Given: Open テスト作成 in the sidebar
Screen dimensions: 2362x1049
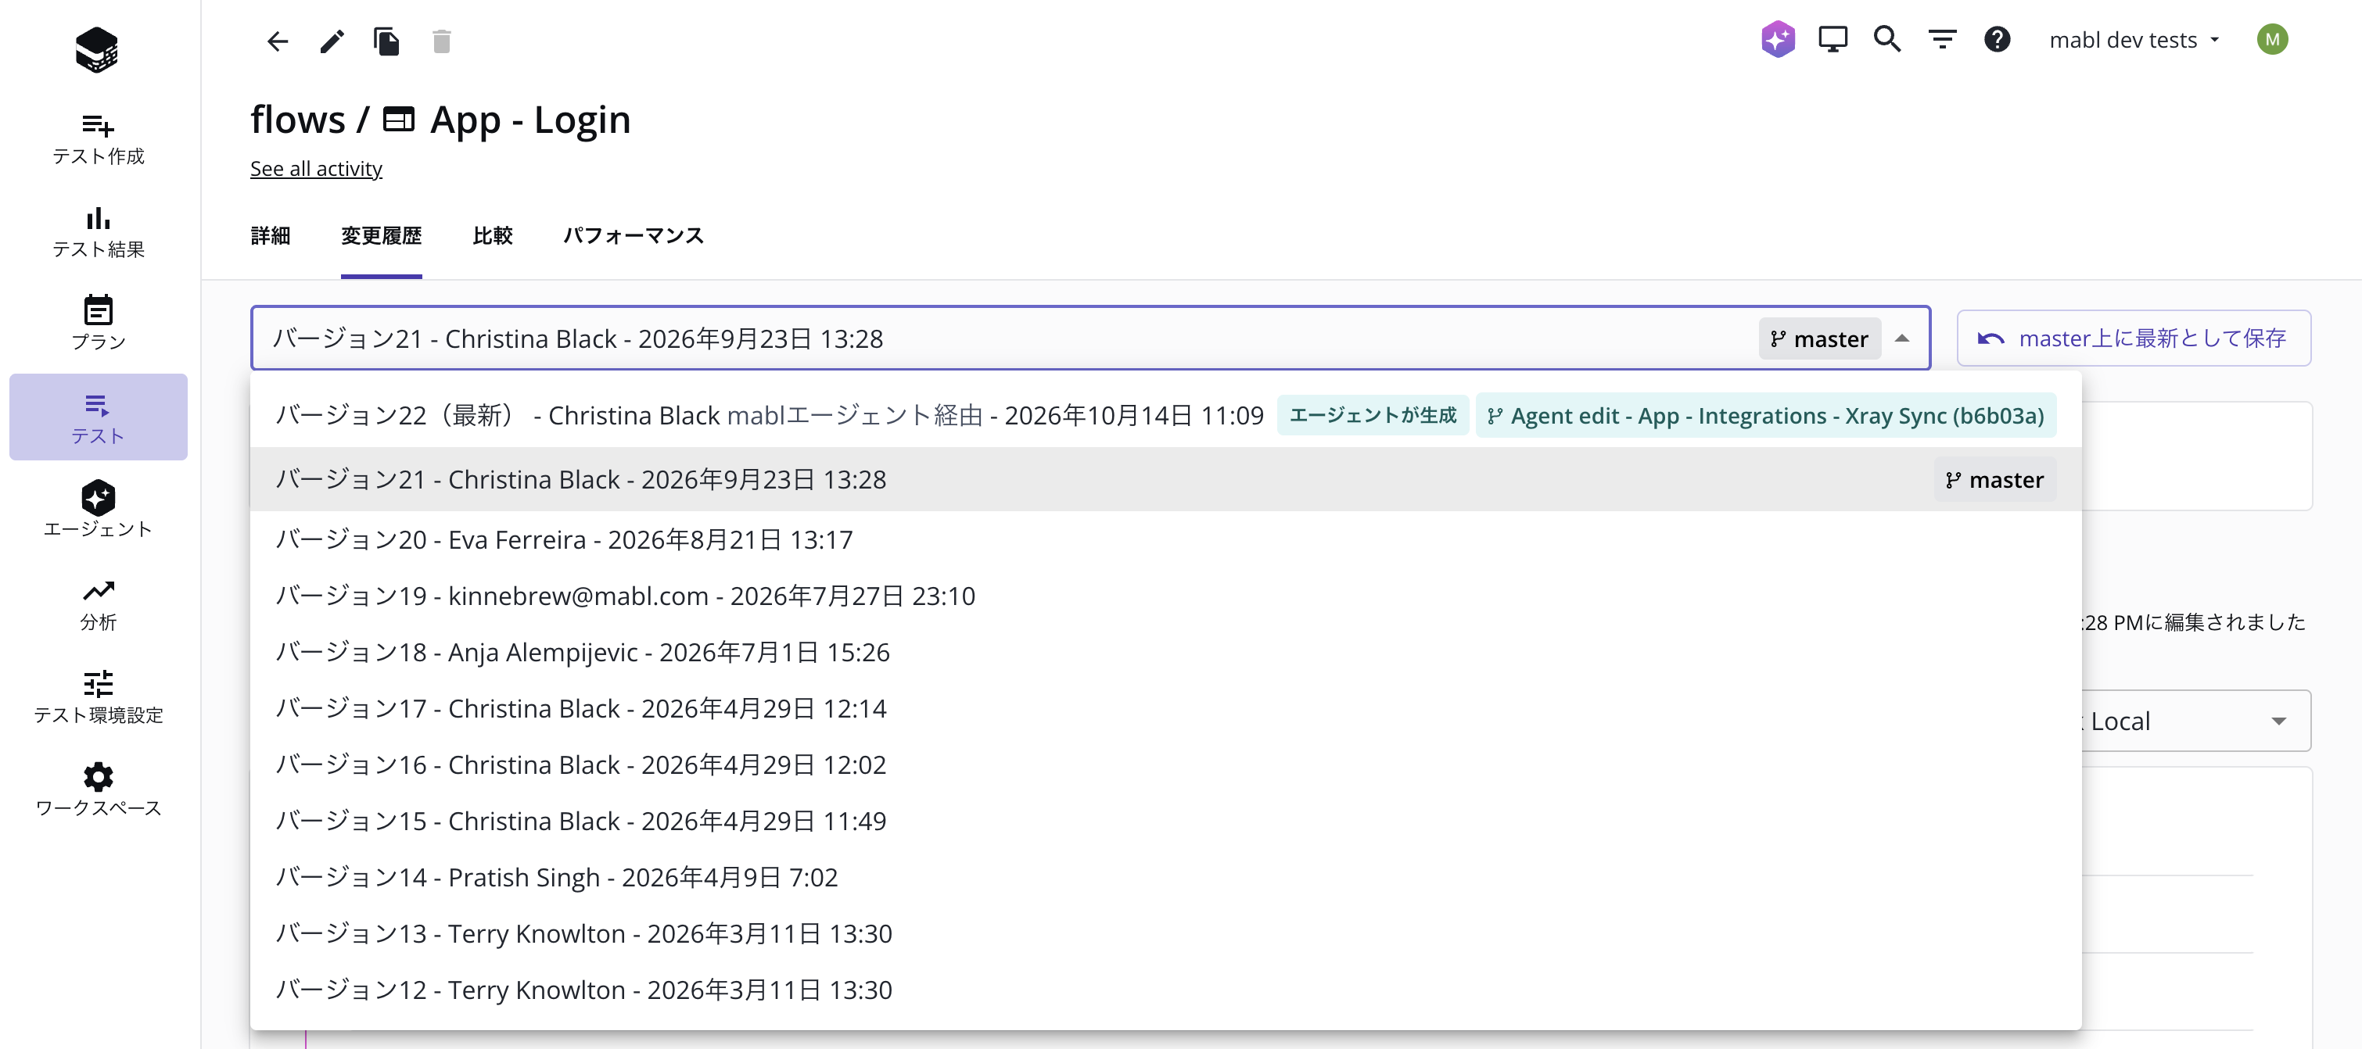Looking at the screenshot, I should point(98,139).
